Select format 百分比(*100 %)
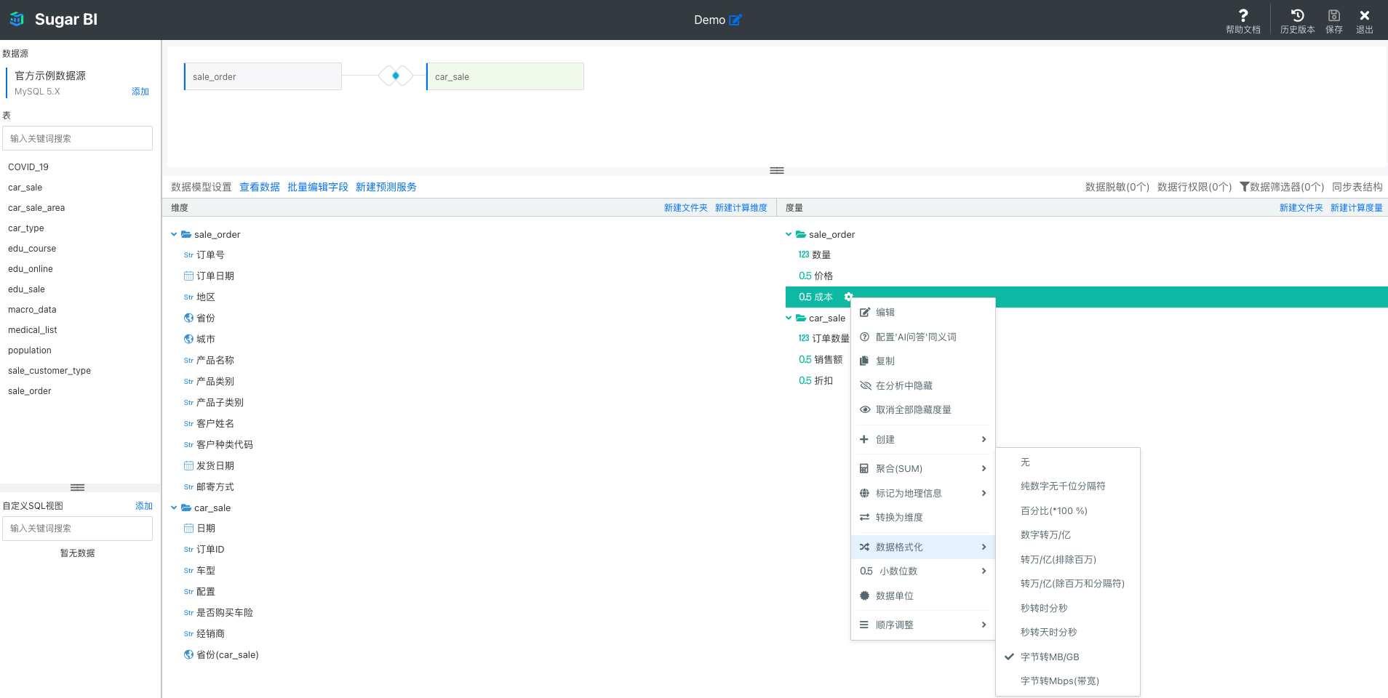 pos(1068,510)
